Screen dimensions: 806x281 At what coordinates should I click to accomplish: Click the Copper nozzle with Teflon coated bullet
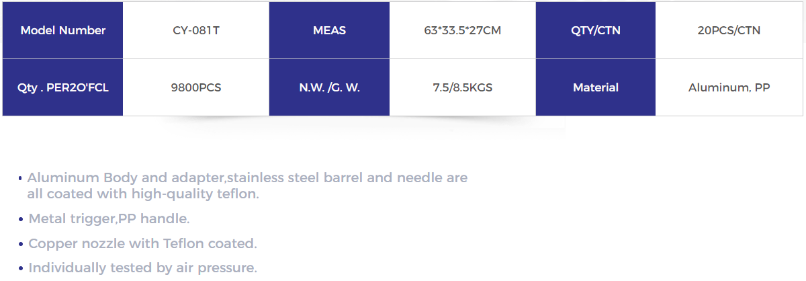point(142,243)
